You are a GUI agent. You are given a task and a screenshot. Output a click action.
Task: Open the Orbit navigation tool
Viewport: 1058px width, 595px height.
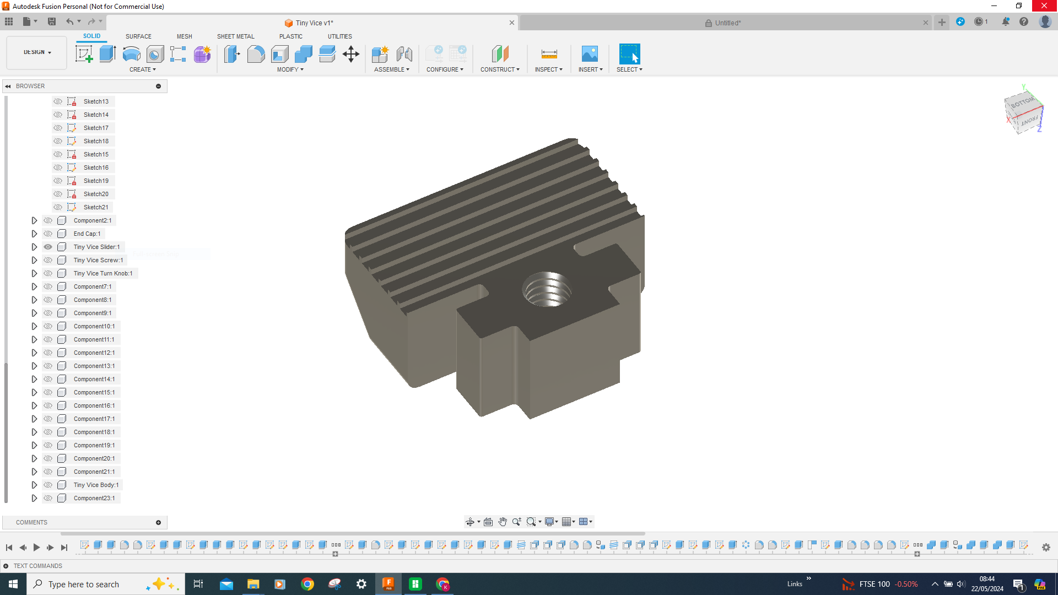470,522
